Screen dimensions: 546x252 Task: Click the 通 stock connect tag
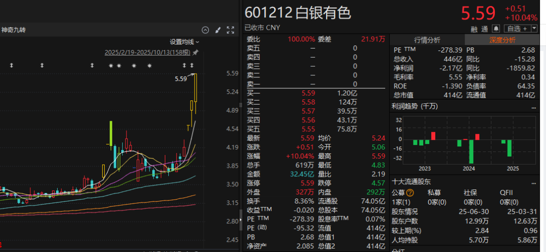(485, 29)
